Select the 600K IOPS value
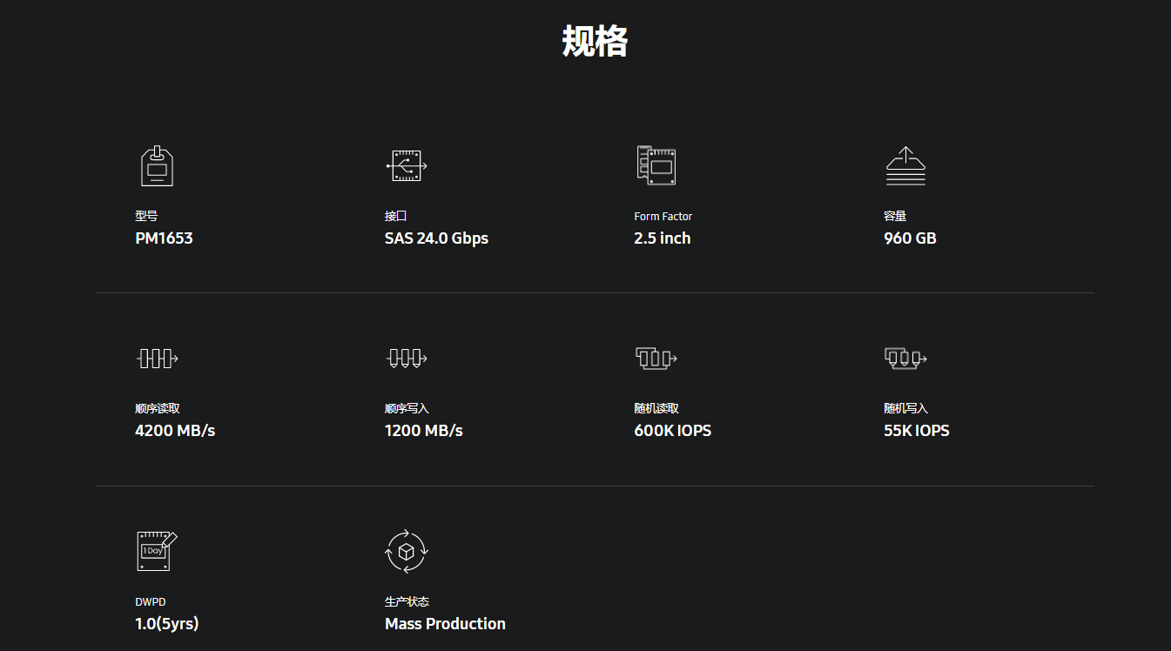Screen dimensions: 1171x651 (673, 431)
